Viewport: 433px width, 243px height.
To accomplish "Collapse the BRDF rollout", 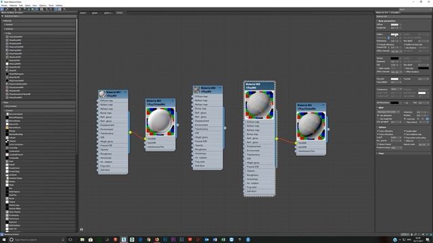I will coord(378,108).
